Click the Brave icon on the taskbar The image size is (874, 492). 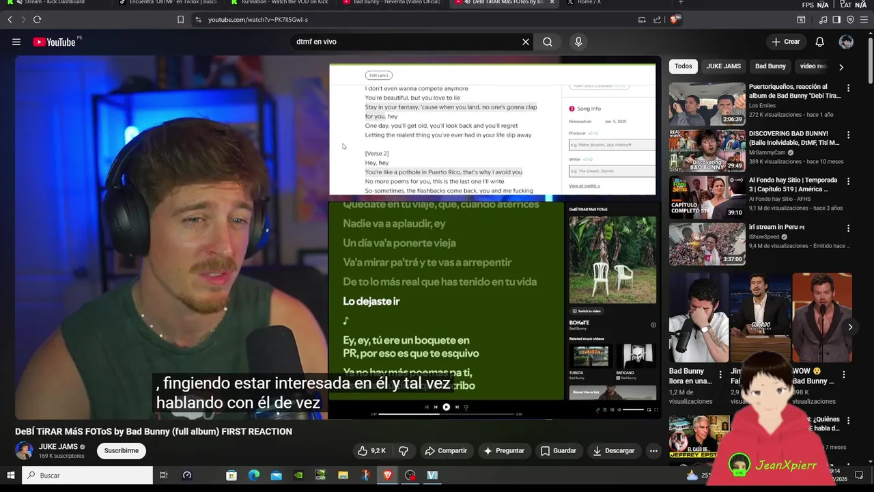coord(388,476)
